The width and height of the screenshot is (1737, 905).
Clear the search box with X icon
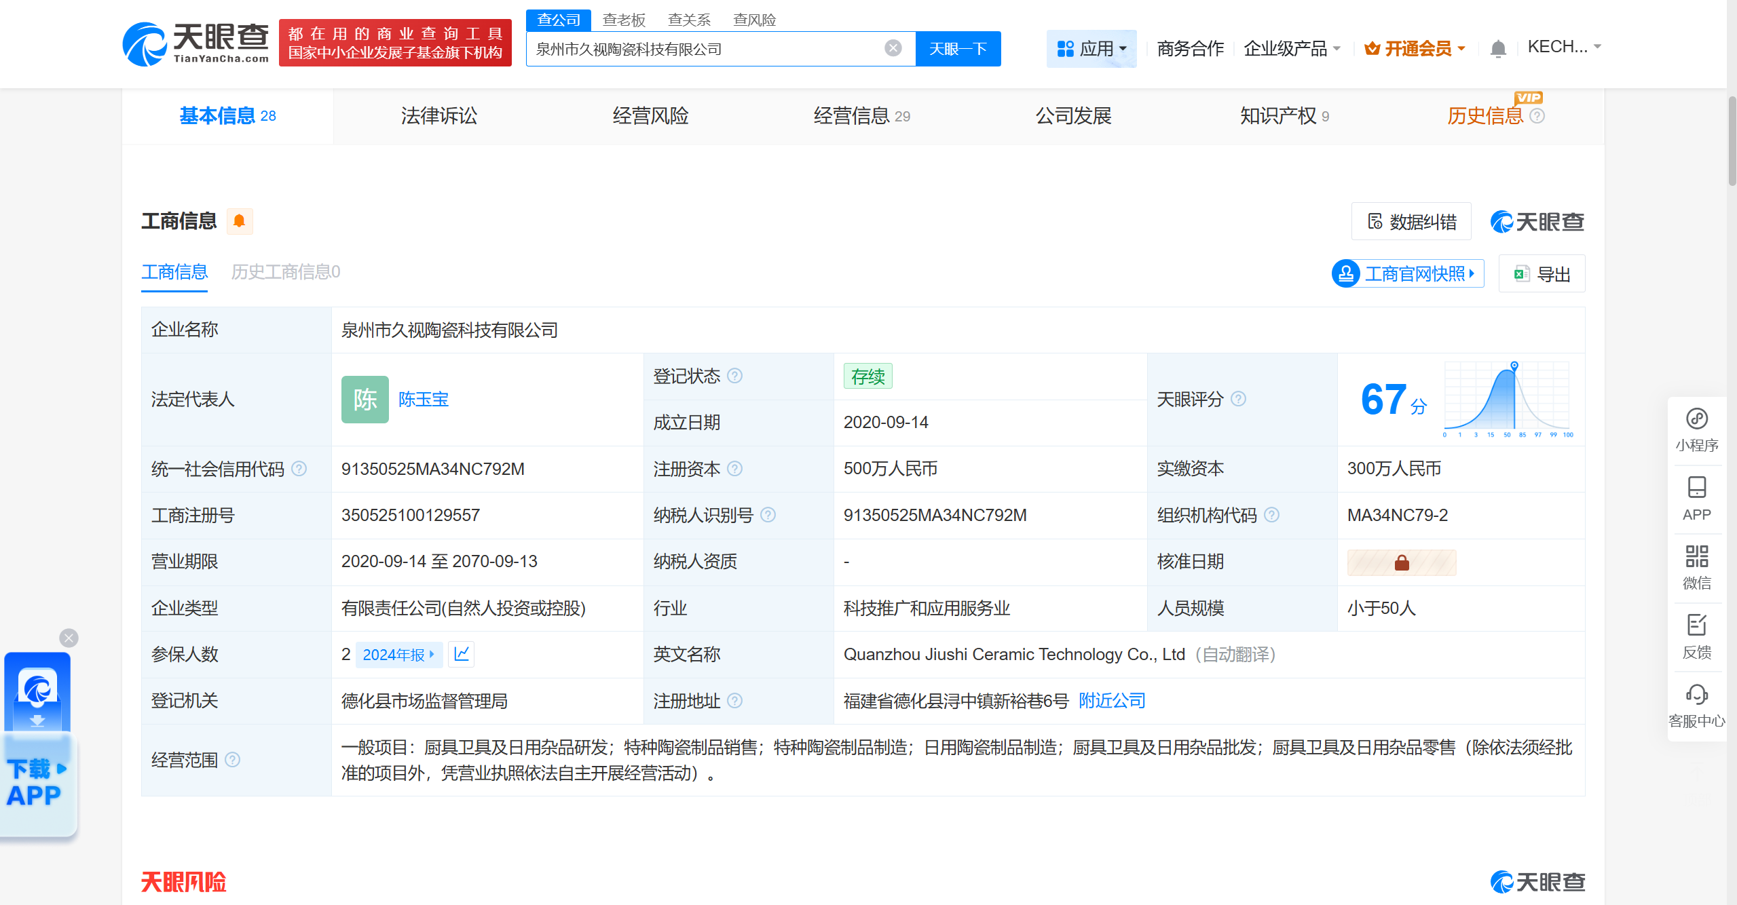(893, 48)
